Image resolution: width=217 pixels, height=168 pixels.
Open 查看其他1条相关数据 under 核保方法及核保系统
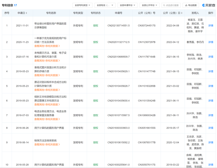[47, 144]
